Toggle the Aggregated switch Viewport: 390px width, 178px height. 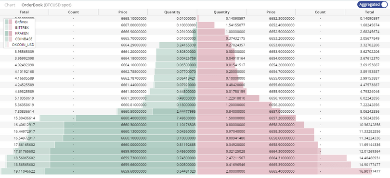372,4
